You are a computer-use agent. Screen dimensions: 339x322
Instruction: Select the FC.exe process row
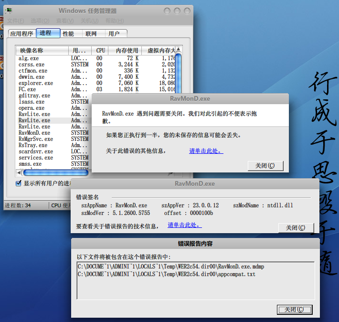pyautogui.click(x=96, y=89)
